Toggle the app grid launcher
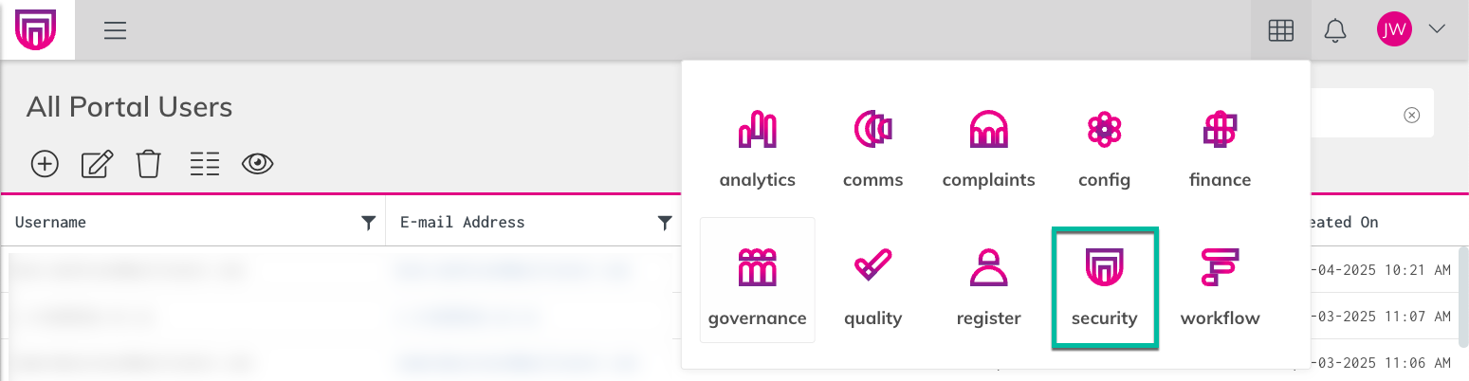Viewport: 1469px width, 381px height. pyautogui.click(x=1281, y=30)
